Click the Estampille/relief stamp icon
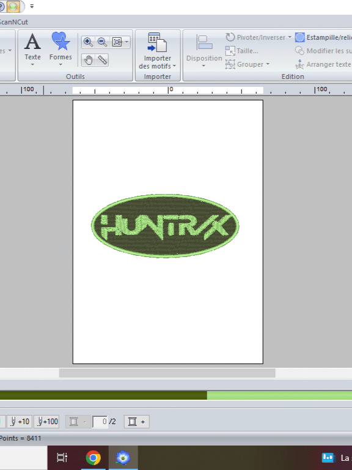352x470 pixels. point(299,37)
